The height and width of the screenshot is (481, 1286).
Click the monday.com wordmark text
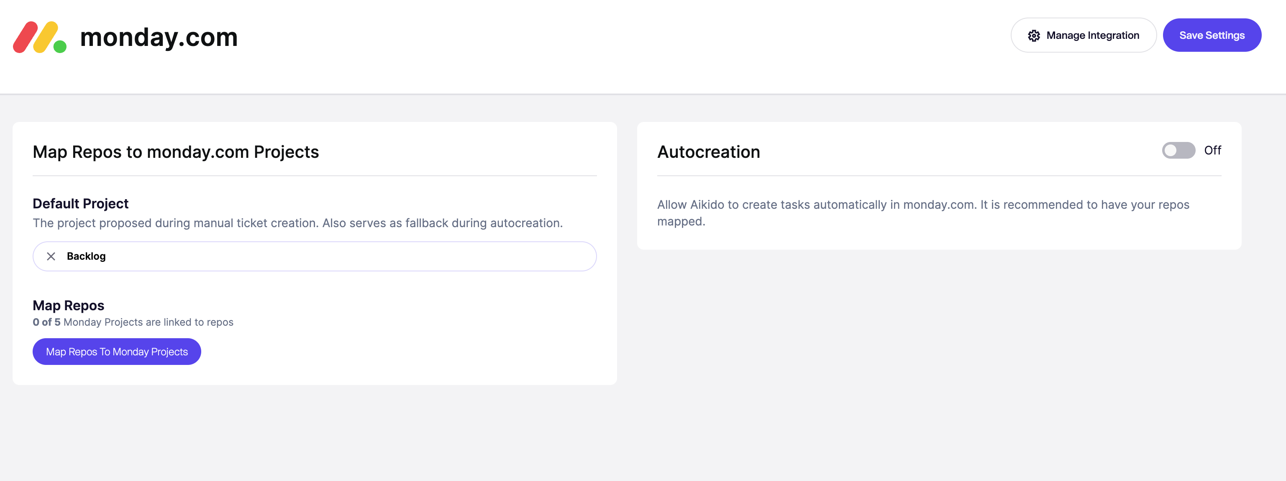pyautogui.click(x=159, y=38)
